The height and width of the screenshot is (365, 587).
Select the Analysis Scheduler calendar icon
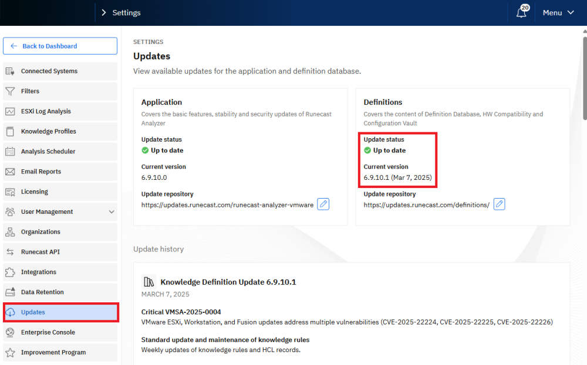tap(9, 151)
